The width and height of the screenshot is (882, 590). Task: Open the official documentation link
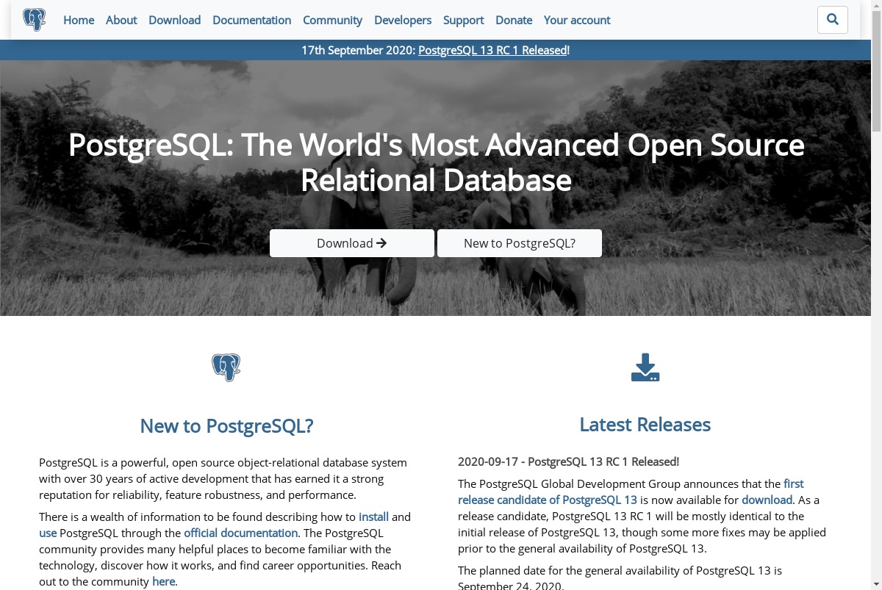[241, 533]
